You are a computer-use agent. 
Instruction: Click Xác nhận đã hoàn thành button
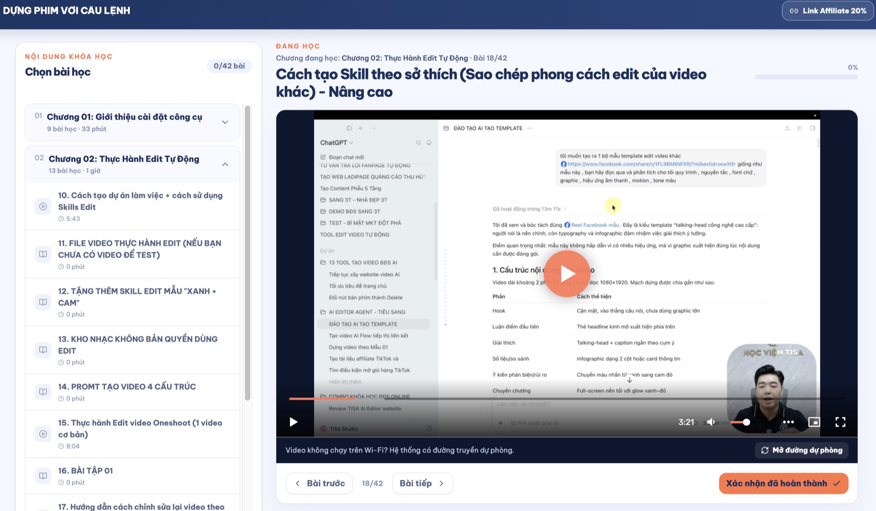(784, 483)
